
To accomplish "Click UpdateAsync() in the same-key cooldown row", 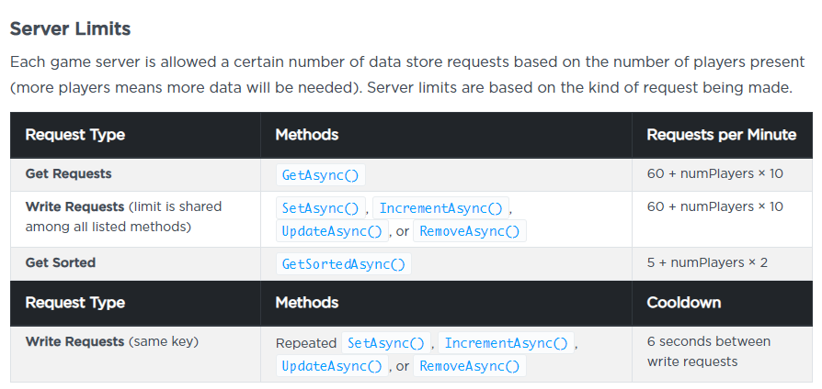I will click(333, 366).
